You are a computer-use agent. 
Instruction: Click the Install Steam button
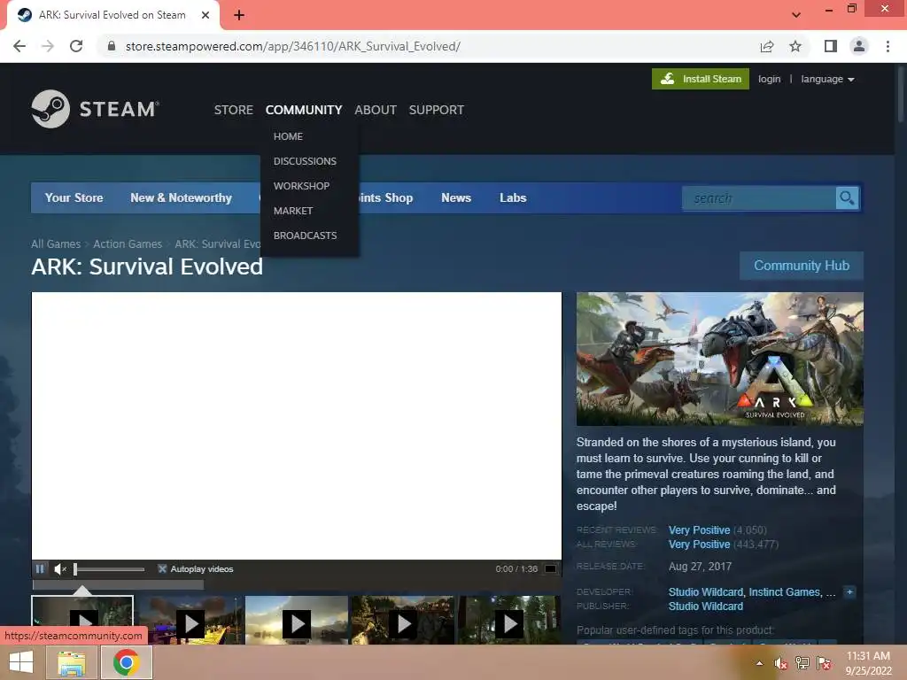701,79
